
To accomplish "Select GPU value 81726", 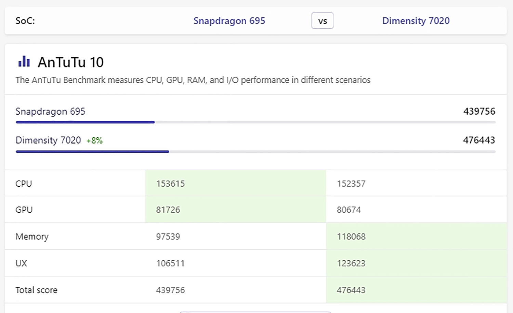I will point(168,210).
